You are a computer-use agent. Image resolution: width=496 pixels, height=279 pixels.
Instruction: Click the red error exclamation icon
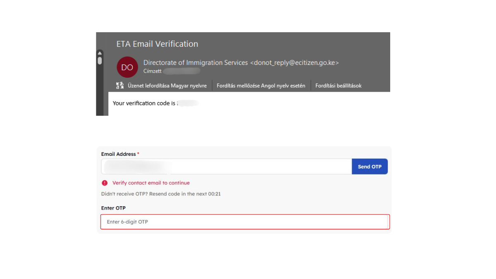[105, 183]
